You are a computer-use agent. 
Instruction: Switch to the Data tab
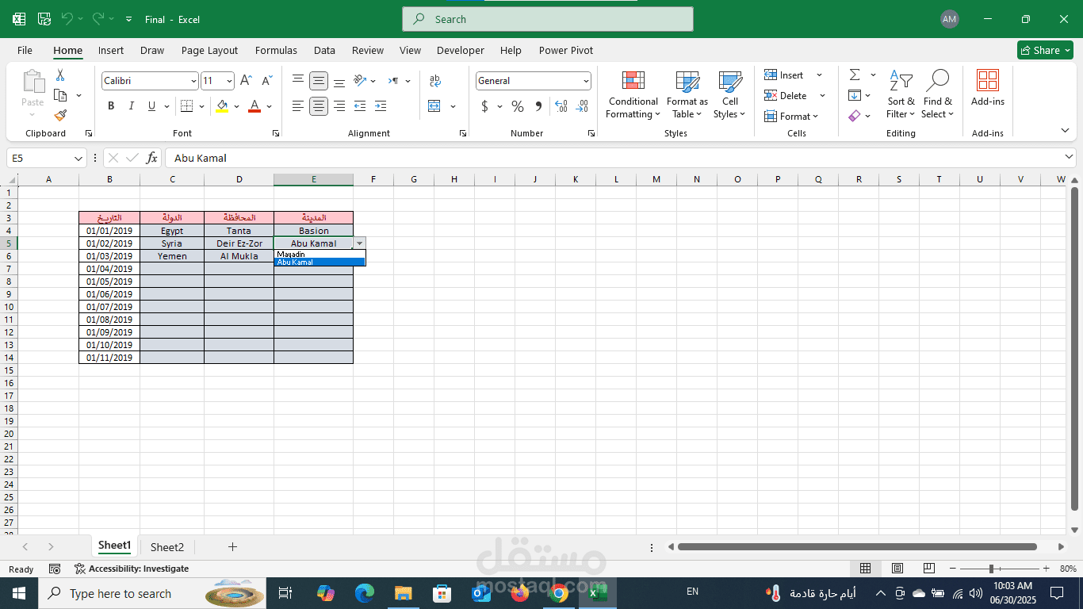pyautogui.click(x=324, y=50)
